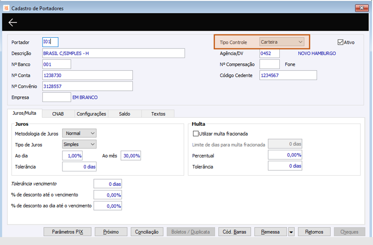This screenshot has width=373, height=245.
Task: Select the Saldo tab
Action: click(x=124, y=114)
